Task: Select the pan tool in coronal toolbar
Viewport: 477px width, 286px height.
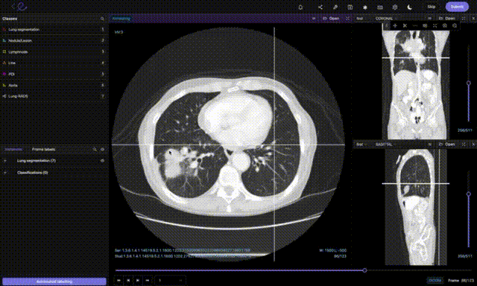Action: coord(395,26)
